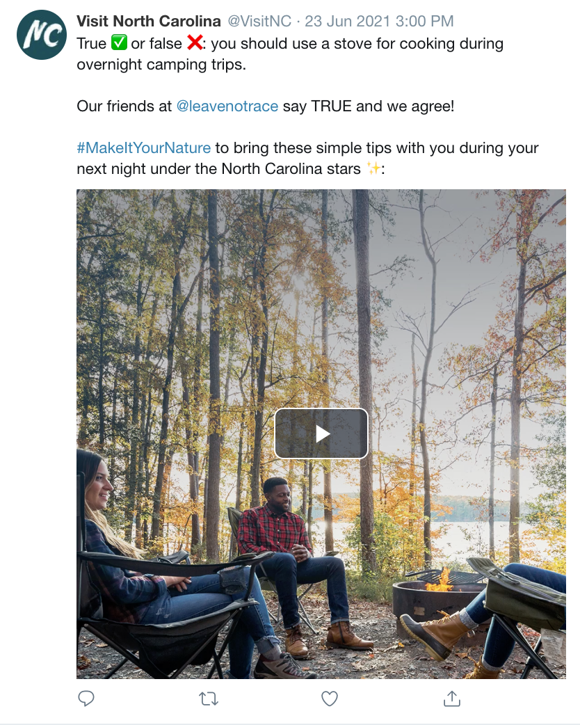The height and width of the screenshot is (725, 580).
Task: Click the Visit North Carolina display name
Action: click(149, 21)
